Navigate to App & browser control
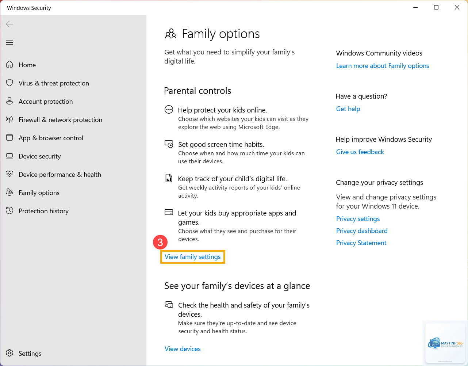 click(x=73, y=138)
